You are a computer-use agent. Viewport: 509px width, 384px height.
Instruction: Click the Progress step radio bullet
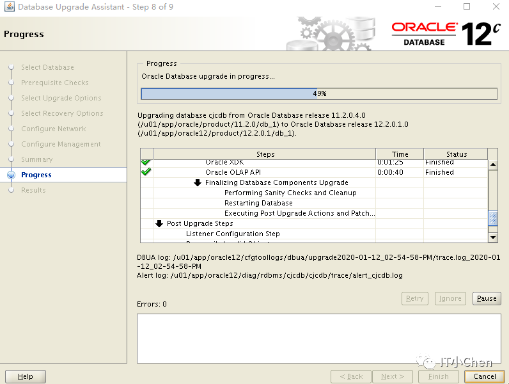coord(12,175)
